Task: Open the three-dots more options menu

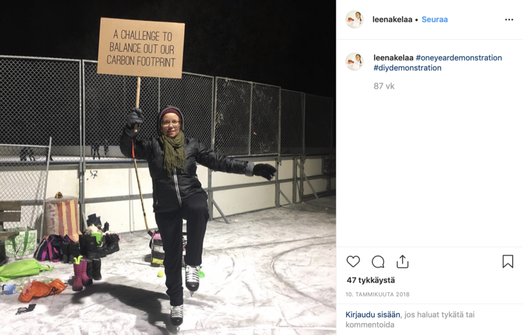Action: click(x=509, y=19)
